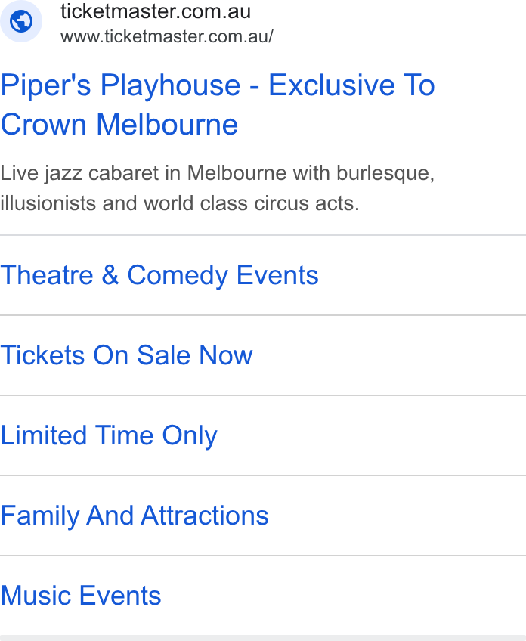Click the word 'Comedy' in sitelink
Viewport: 526px width, 641px height.
178,276
